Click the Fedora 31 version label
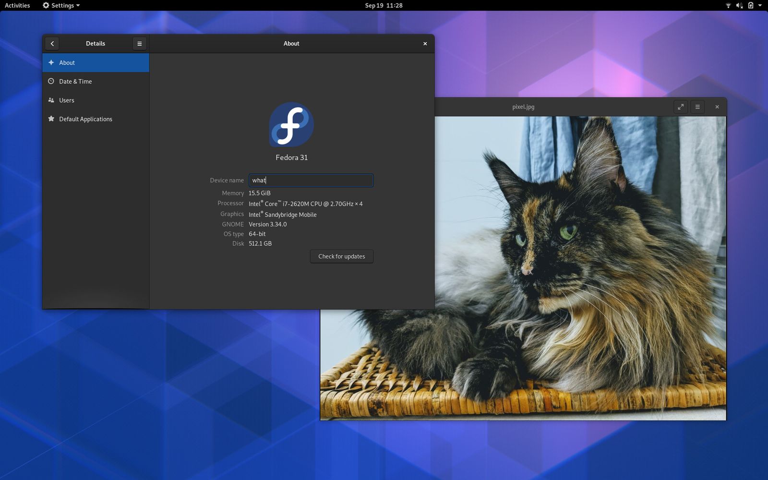The image size is (768, 480). (291, 157)
